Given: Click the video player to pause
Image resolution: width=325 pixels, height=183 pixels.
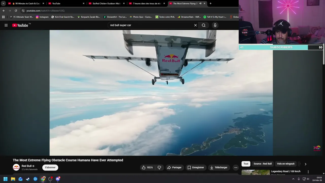Looking at the screenshot, I should click(x=161, y=93).
